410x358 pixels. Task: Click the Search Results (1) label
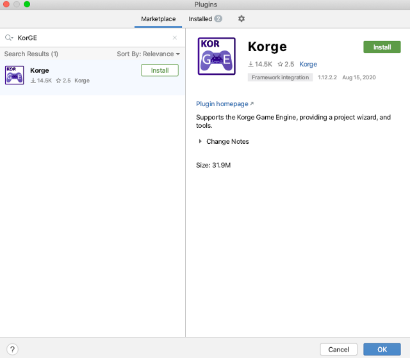[31, 54]
